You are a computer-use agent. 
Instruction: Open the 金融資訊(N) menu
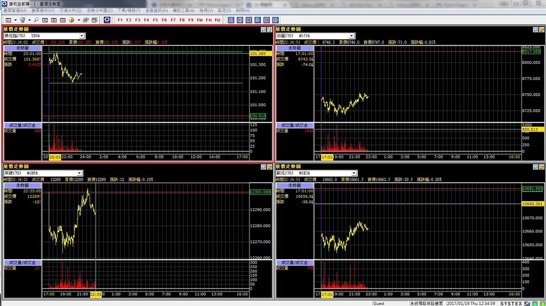pos(157,11)
